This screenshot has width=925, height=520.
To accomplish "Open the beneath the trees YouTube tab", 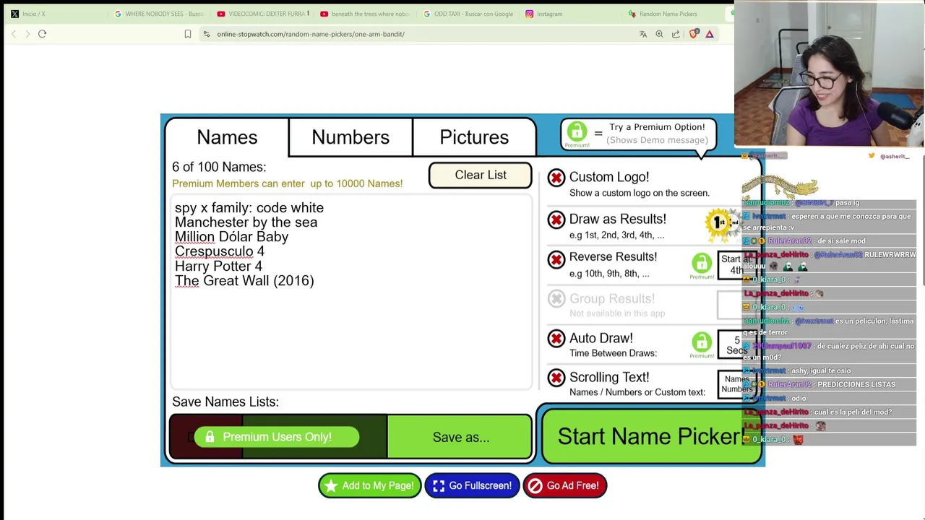I will point(366,14).
